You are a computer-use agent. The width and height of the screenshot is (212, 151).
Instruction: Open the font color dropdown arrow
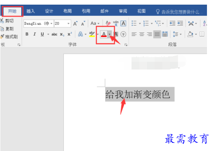tap(109, 34)
